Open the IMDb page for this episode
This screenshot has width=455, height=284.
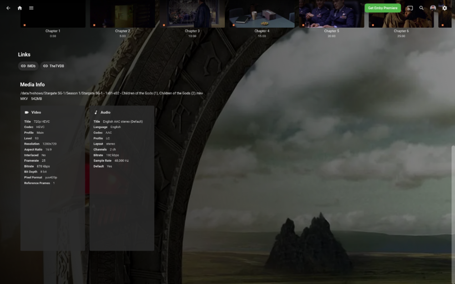(28, 65)
